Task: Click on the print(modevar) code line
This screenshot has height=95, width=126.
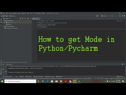Action: (42, 27)
